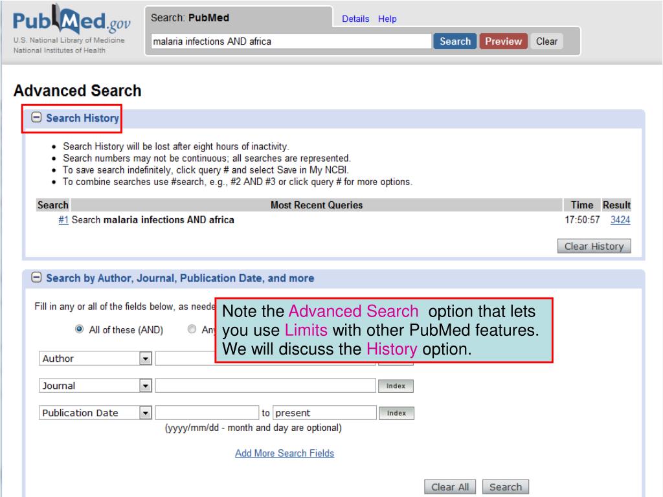Click the Journal text input field
The width and height of the screenshot is (663, 497).
coord(265,386)
